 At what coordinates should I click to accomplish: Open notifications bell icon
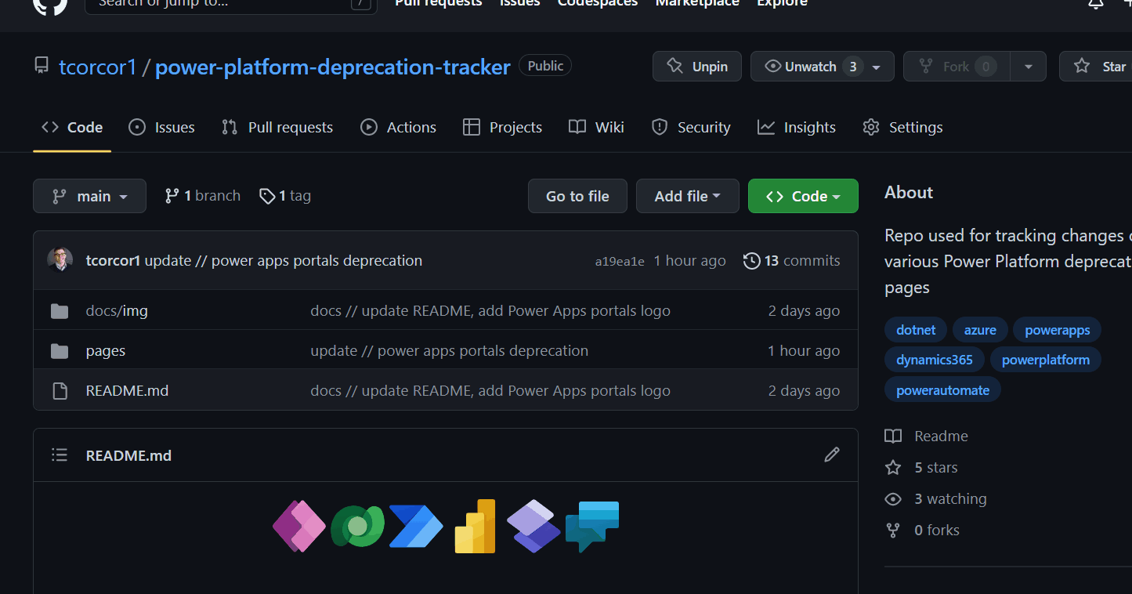[x=1096, y=4]
